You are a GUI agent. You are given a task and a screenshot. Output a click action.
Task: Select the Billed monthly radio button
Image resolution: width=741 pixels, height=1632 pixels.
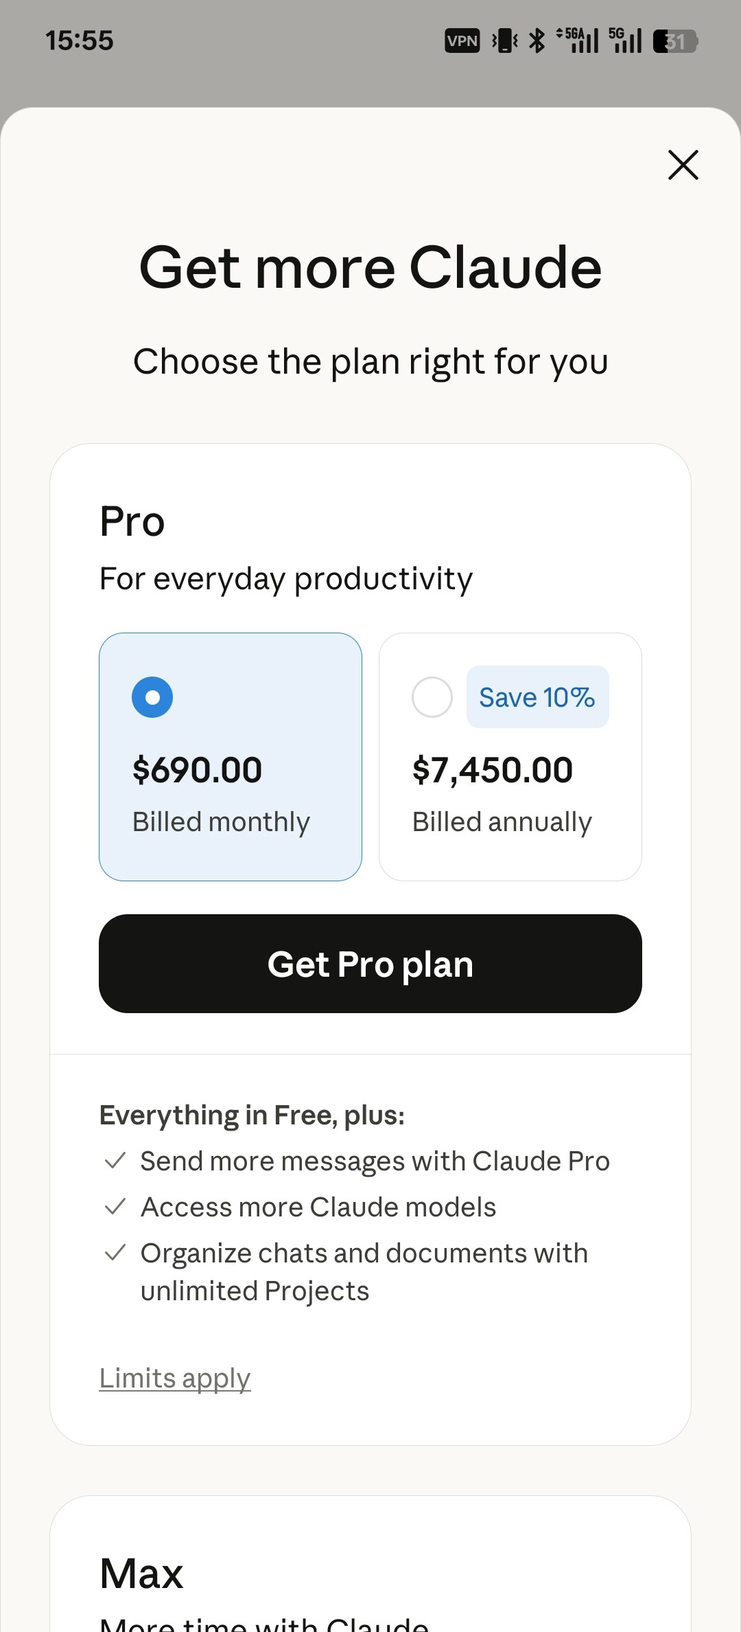click(152, 697)
